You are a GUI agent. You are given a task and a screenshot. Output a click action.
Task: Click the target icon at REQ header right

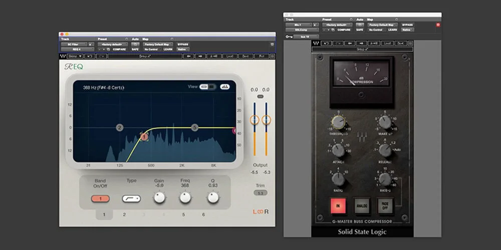pyautogui.click(x=272, y=44)
